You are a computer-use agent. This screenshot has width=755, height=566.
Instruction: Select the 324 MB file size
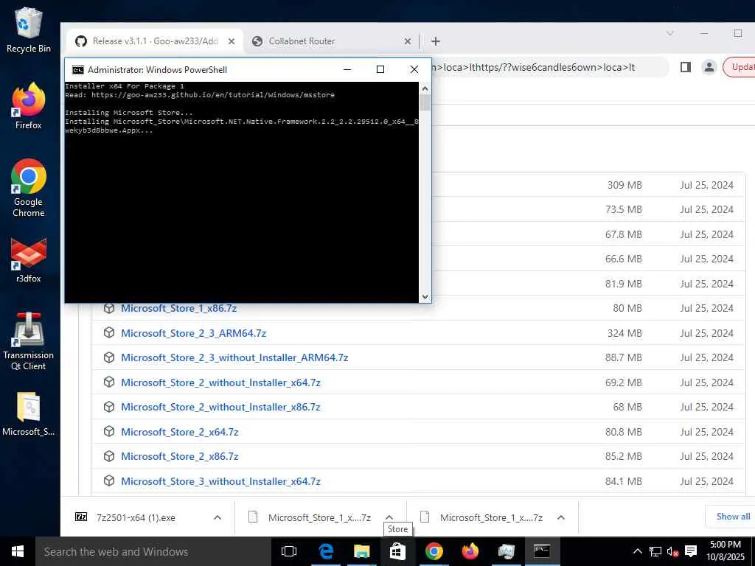click(x=624, y=333)
